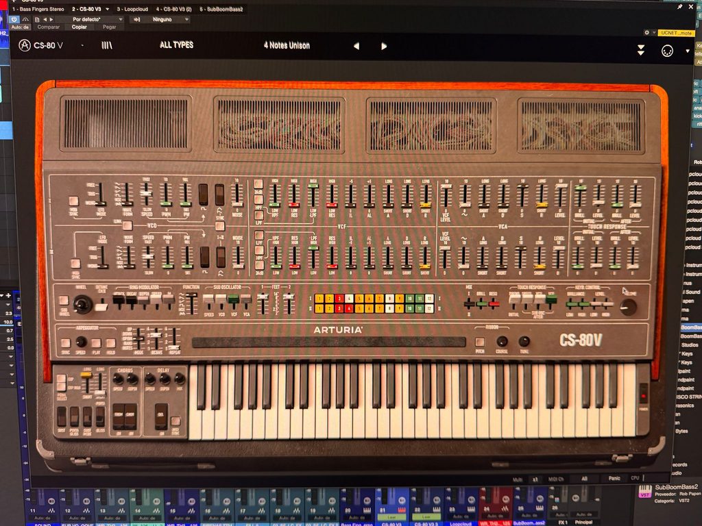The width and height of the screenshot is (702, 526).
Task: Toggle the delay MIDI SYNC button
Action: [176, 421]
